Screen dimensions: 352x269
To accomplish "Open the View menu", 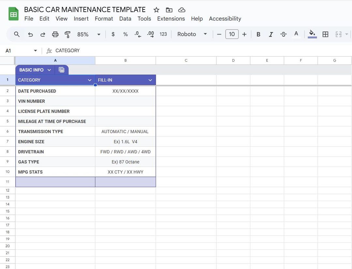I will pos(62,19).
